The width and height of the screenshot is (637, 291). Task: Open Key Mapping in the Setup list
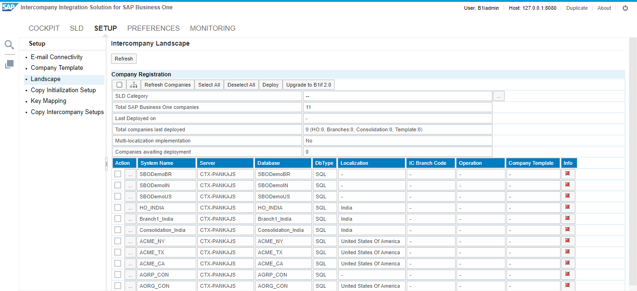48,101
